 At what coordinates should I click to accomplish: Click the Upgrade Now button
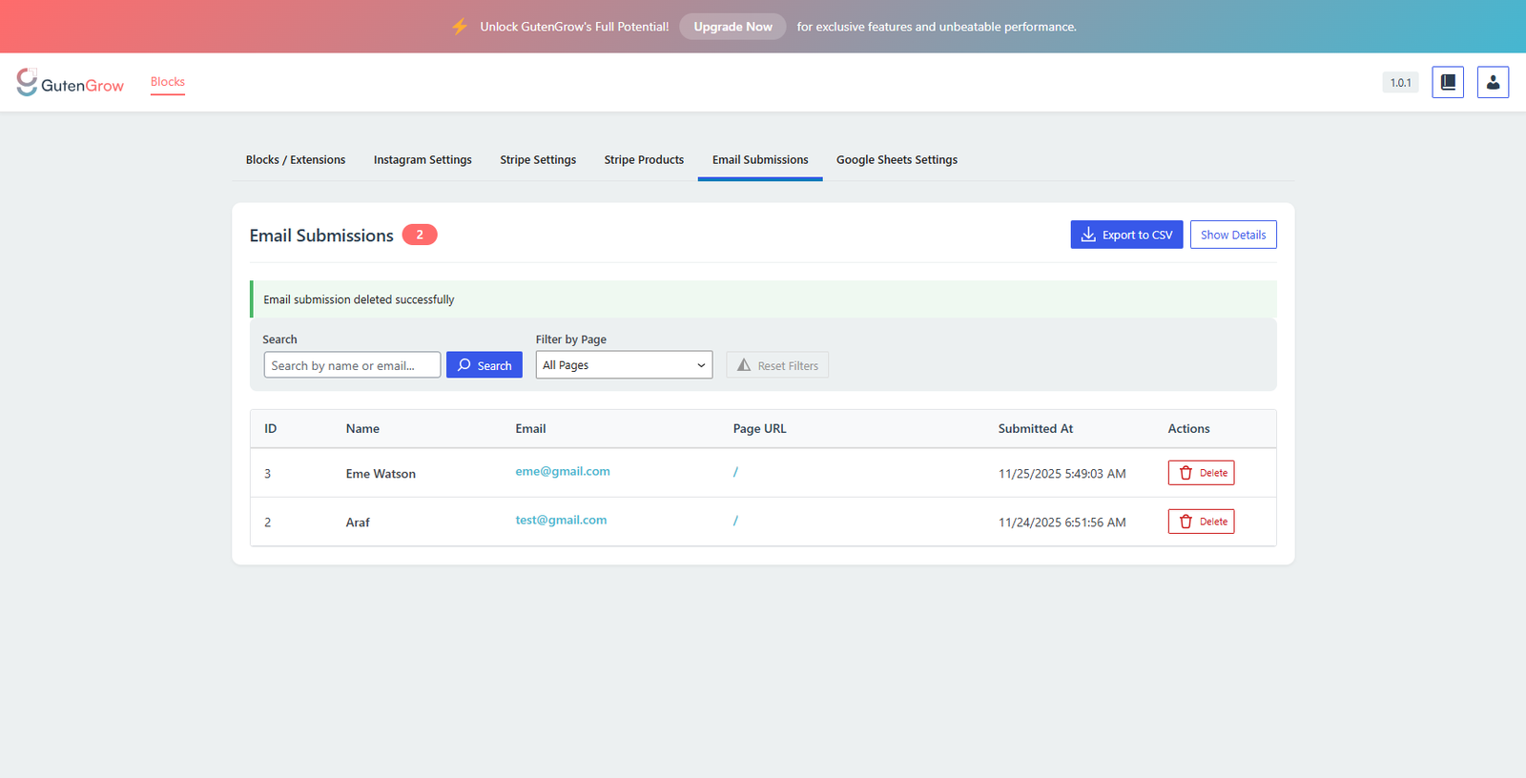(732, 27)
